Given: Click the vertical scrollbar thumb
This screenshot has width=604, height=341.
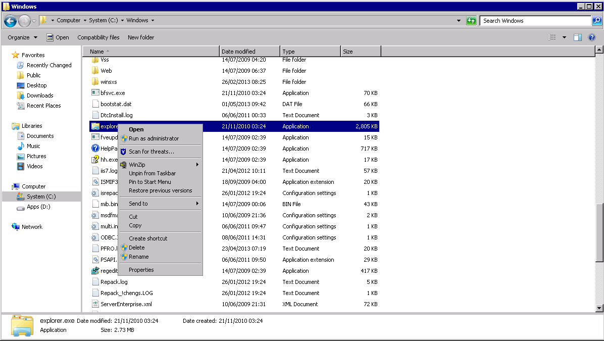Looking at the screenshot, I should coord(599,233).
